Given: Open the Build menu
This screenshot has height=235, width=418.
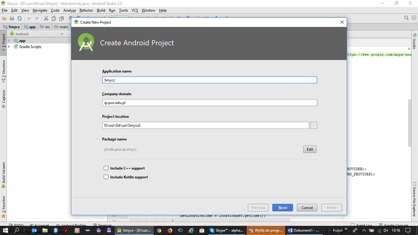Looking at the screenshot, I should [101, 10].
